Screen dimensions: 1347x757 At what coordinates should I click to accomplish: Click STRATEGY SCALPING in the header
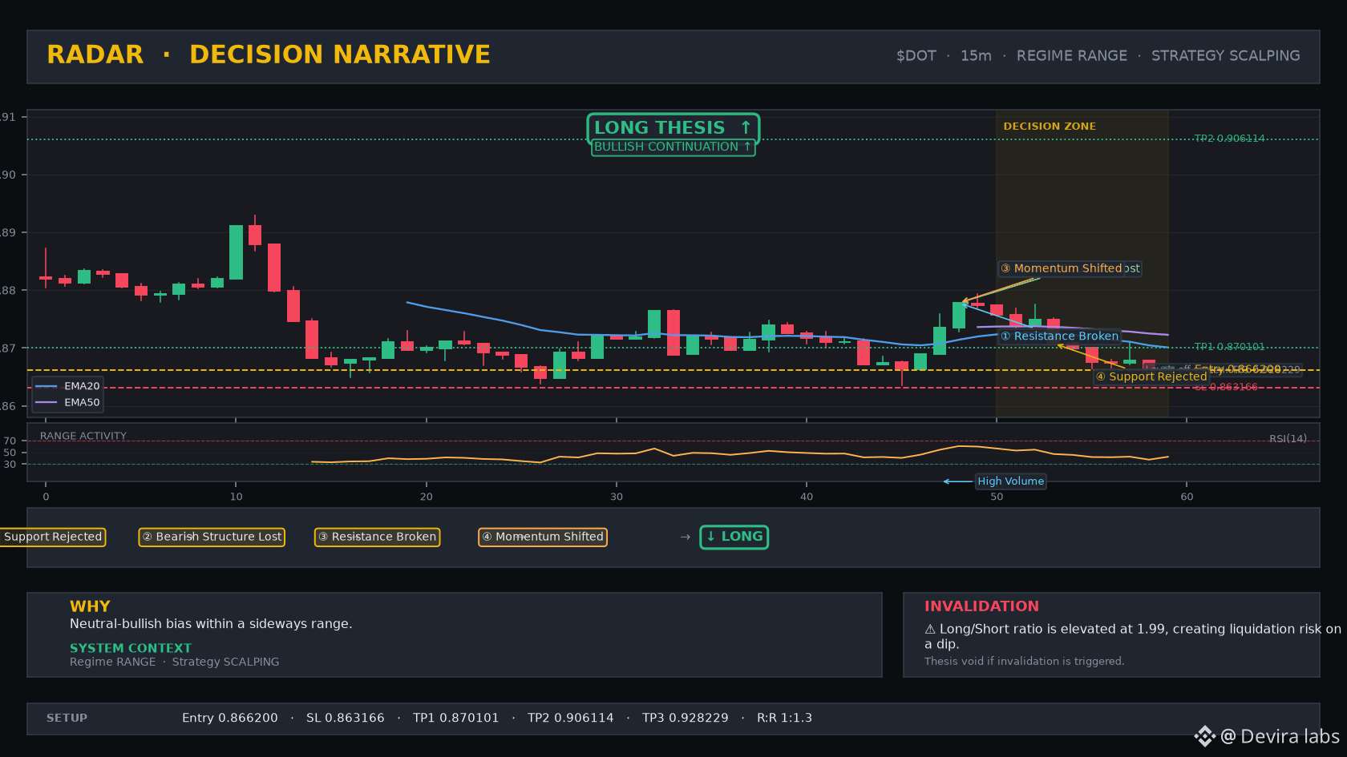click(x=1226, y=56)
